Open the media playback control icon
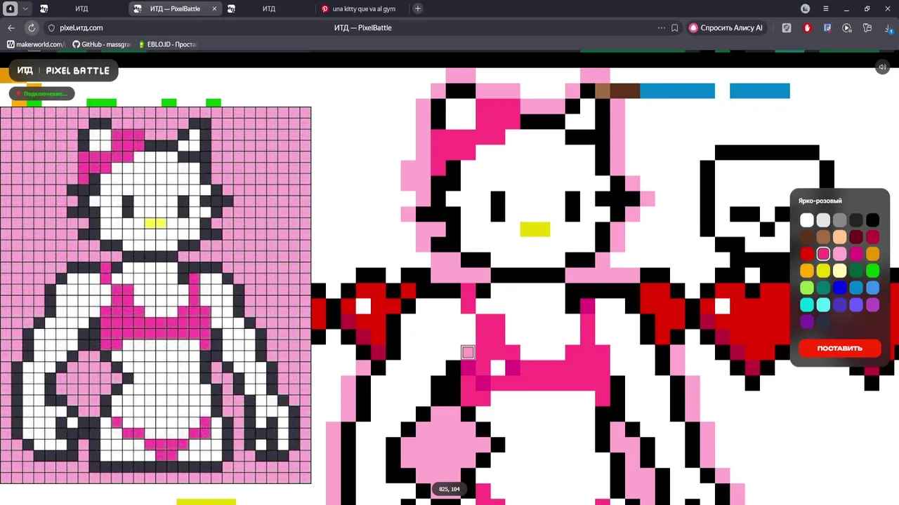This screenshot has height=505, width=899. (x=847, y=28)
